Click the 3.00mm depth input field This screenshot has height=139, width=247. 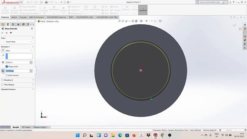pos(17,63)
